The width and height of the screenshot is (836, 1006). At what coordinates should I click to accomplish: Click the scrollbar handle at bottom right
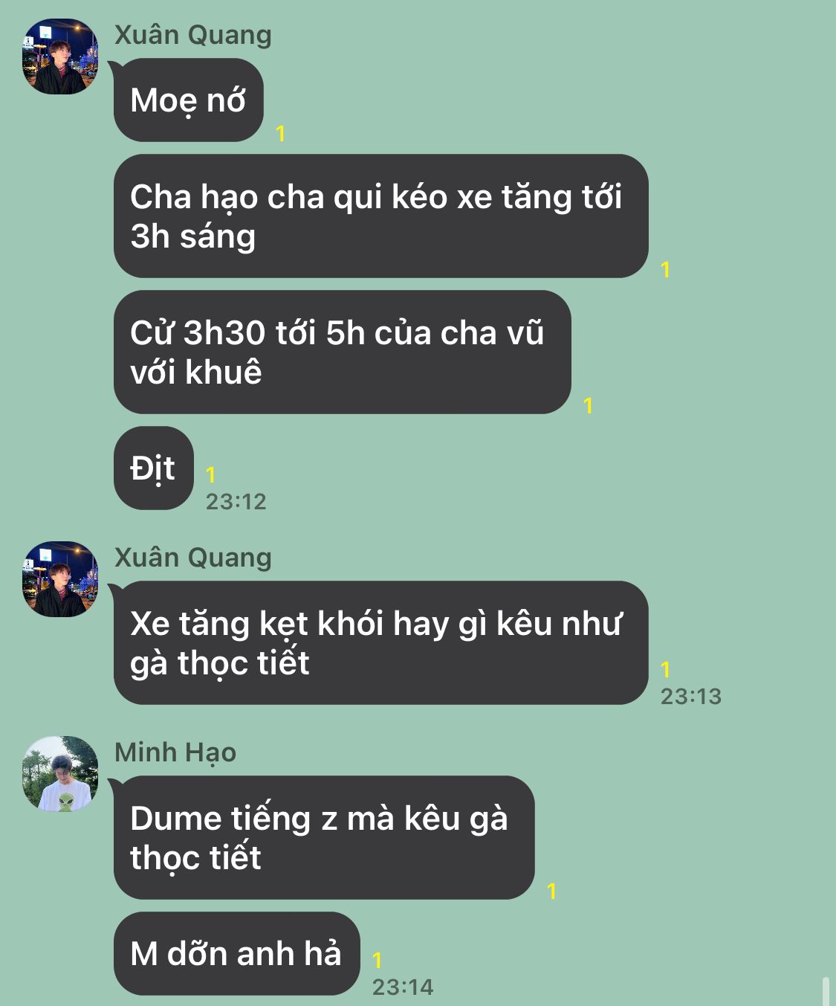pyautogui.click(x=826, y=992)
